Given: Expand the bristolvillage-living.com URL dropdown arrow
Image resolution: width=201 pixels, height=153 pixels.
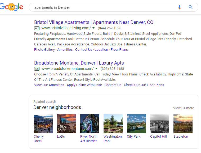Looking at the screenshot, I should pos(93,28).
